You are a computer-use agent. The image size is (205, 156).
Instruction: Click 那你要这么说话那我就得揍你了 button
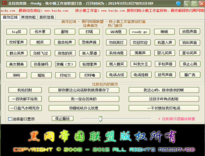(84, 90)
